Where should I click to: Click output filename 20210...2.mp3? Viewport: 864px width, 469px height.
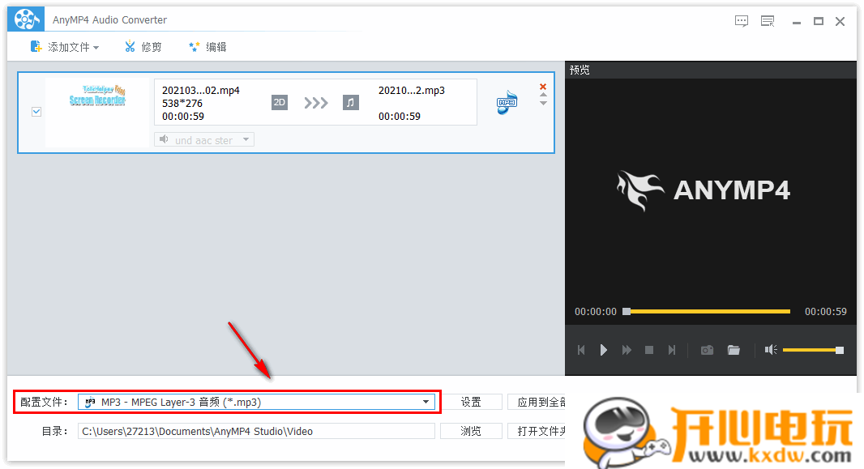pos(412,90)
